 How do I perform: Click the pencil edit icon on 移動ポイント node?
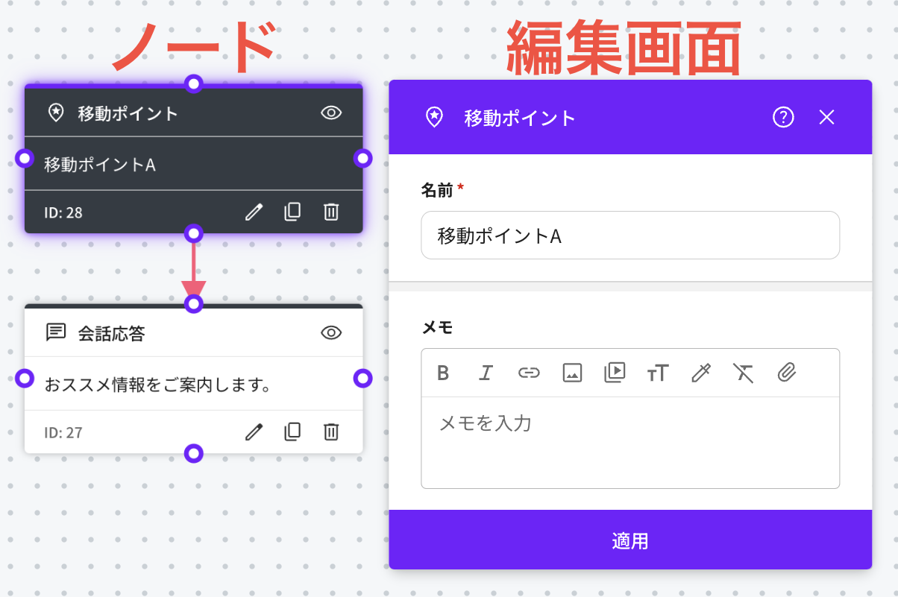[254, 212]
